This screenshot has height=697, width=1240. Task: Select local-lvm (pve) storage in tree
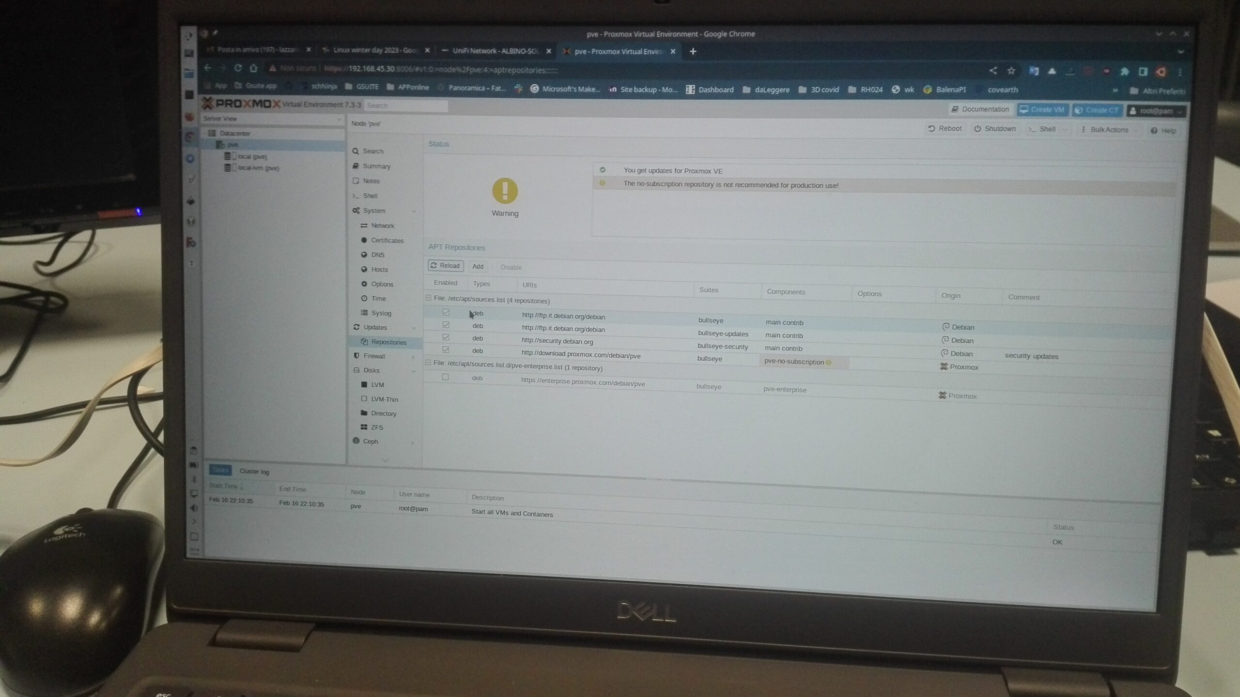258,168
